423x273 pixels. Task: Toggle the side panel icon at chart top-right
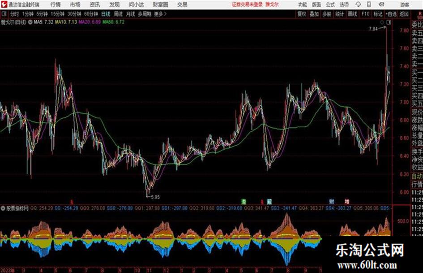389,22
